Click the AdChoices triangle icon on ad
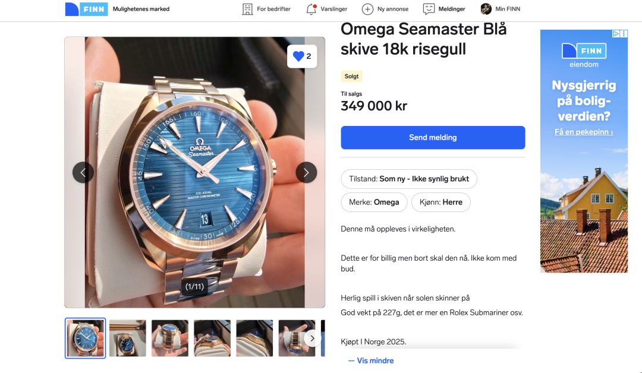Screen dimensions: 642x373 [x=616, y=34]
